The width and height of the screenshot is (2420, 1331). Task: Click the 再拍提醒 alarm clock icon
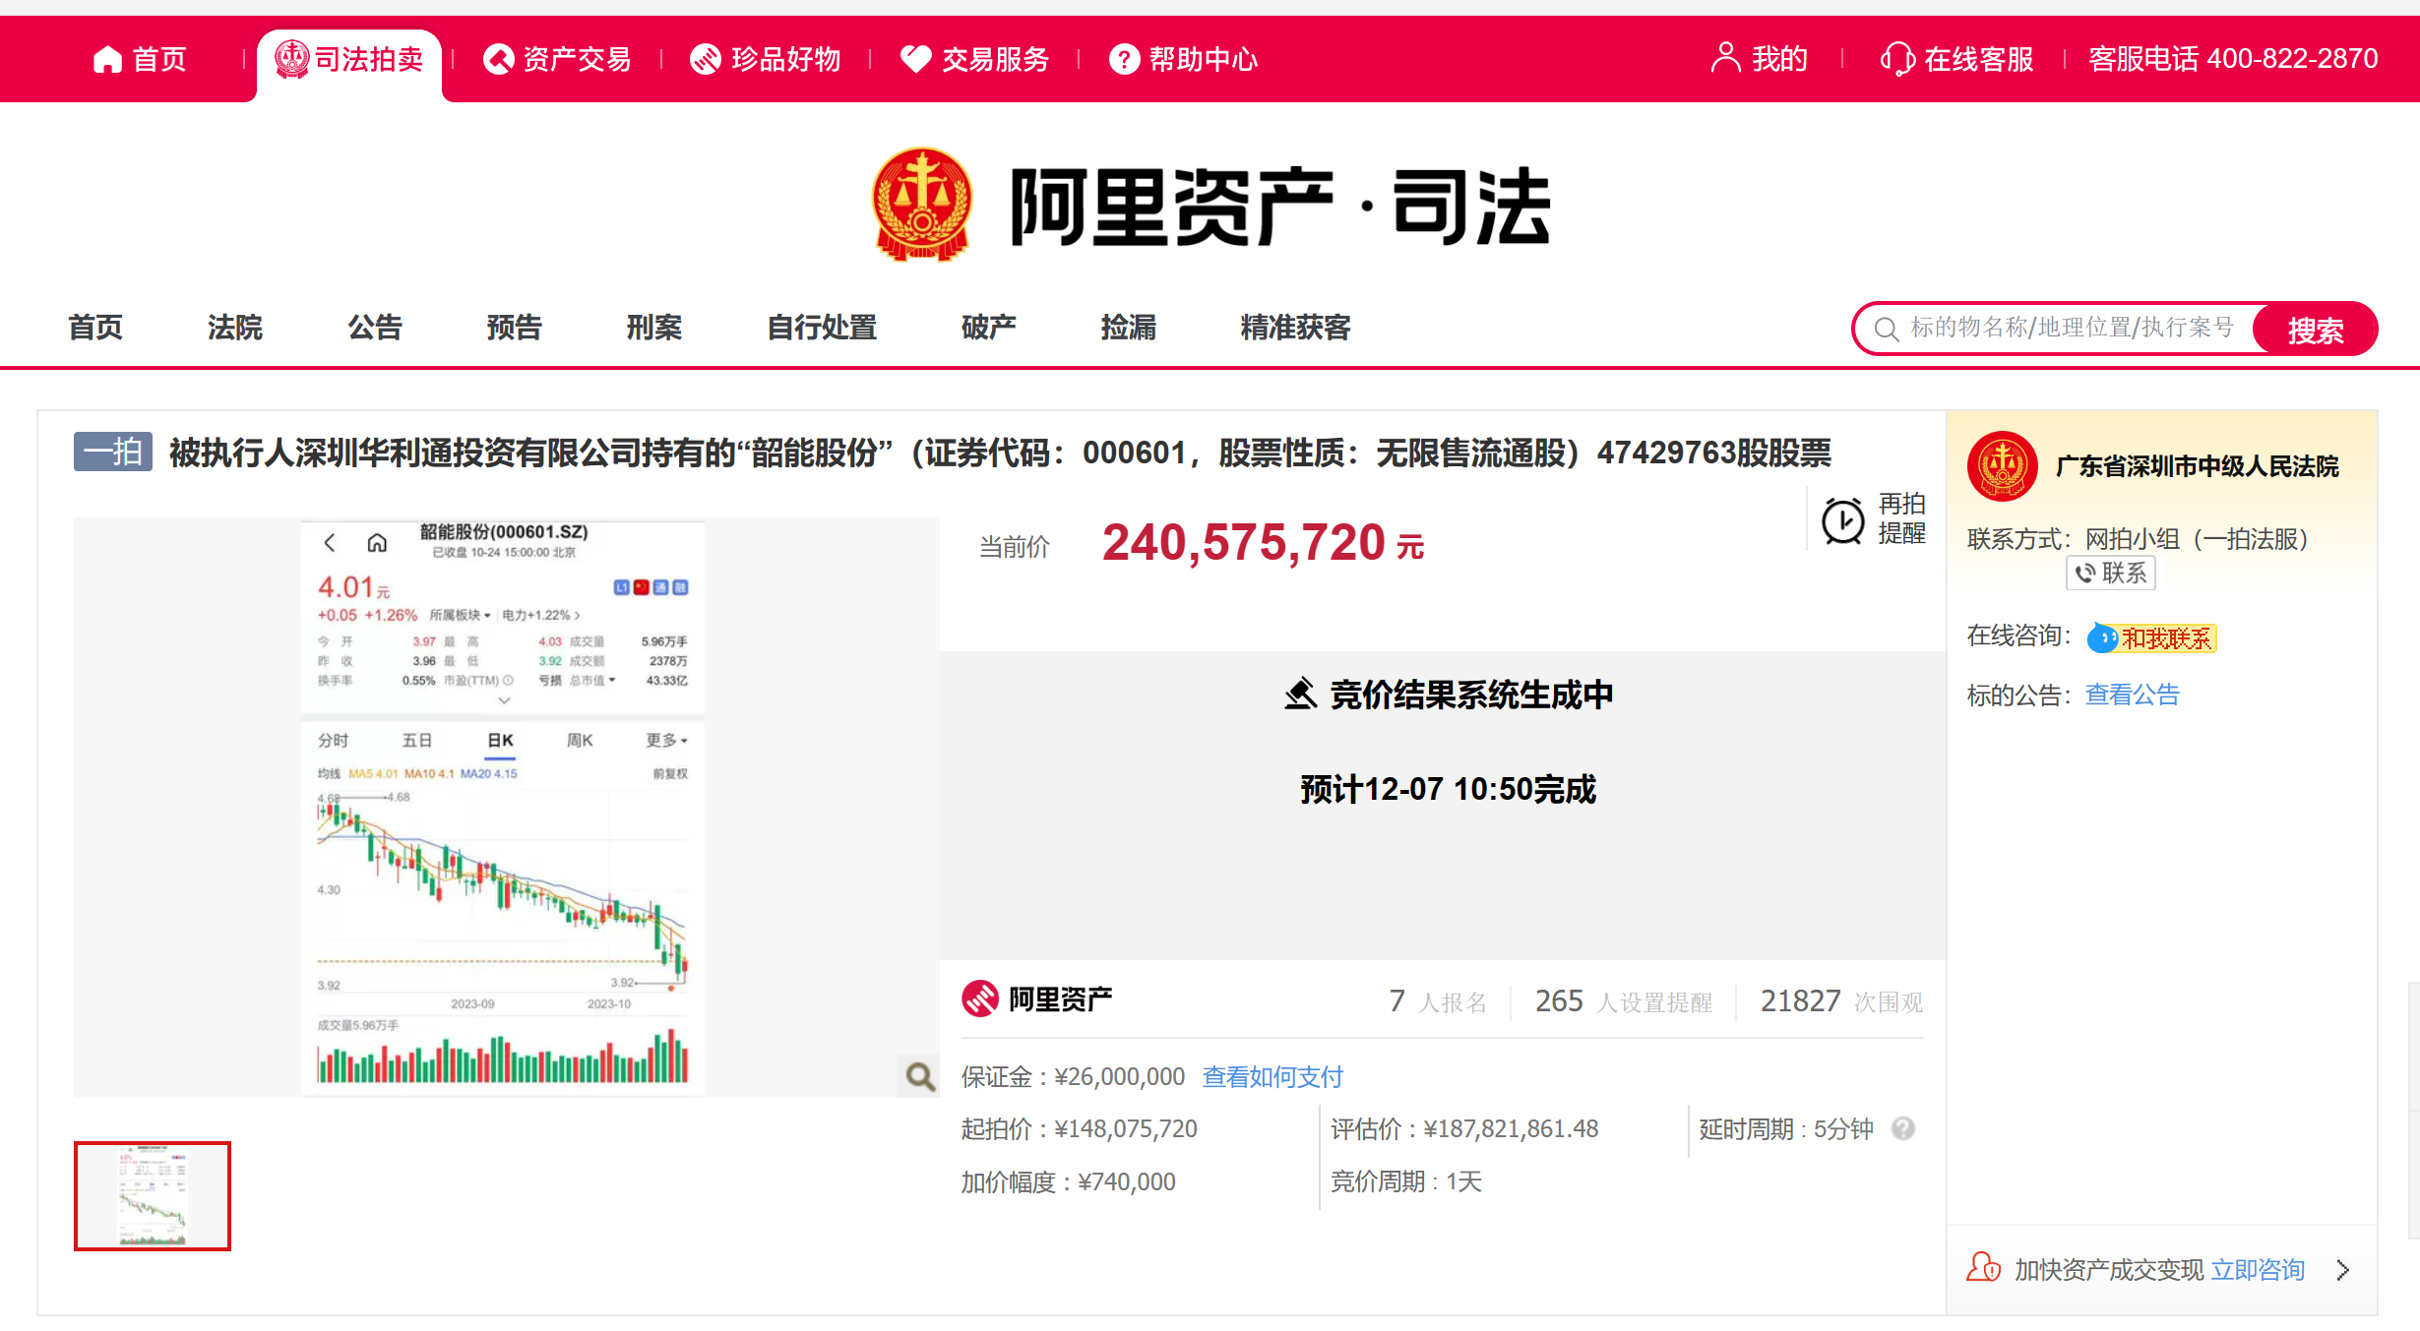tap(1842, 520)
